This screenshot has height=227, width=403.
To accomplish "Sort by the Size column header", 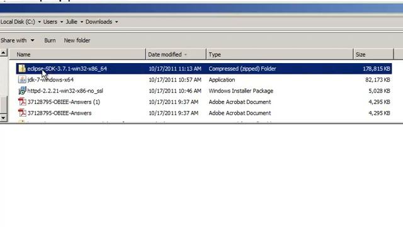I will [373, 55].
